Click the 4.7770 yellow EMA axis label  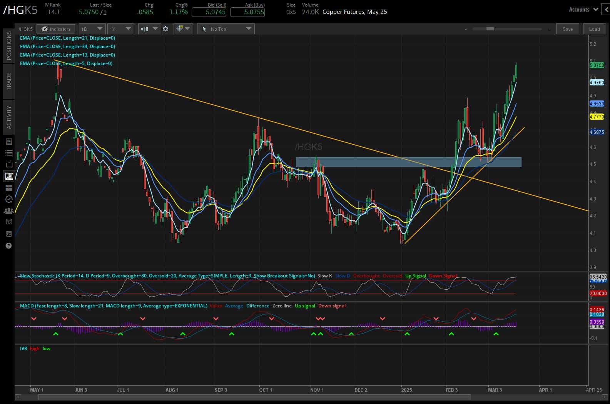[597, 117]
